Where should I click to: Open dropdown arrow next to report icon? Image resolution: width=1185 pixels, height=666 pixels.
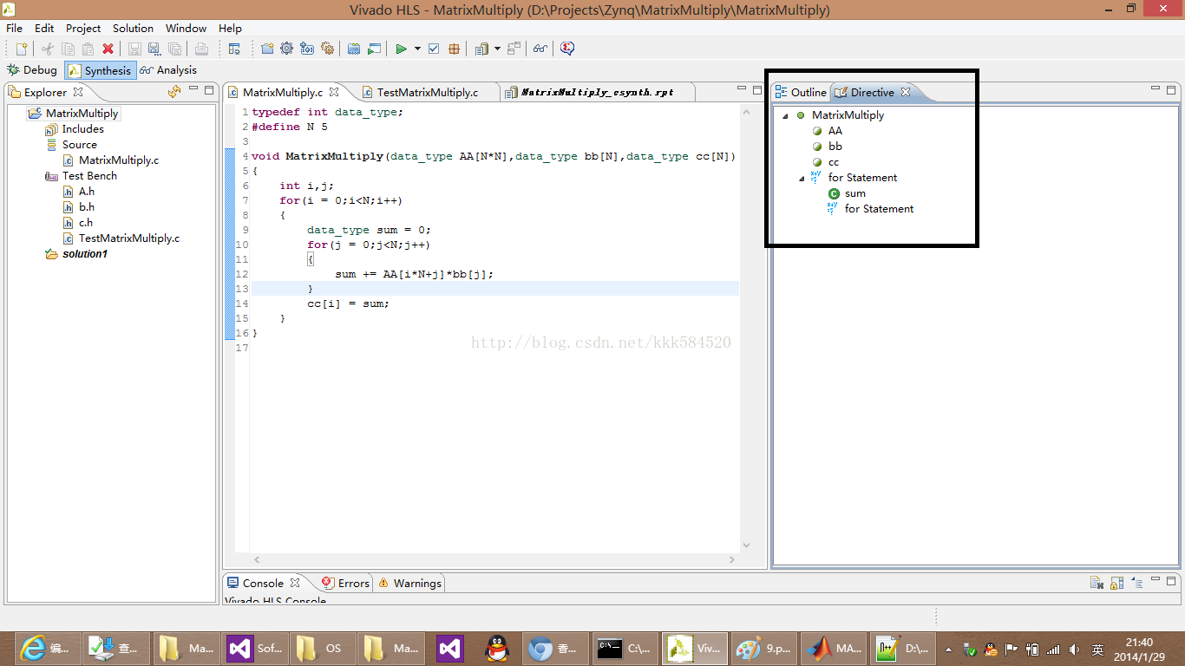[497, 49]
